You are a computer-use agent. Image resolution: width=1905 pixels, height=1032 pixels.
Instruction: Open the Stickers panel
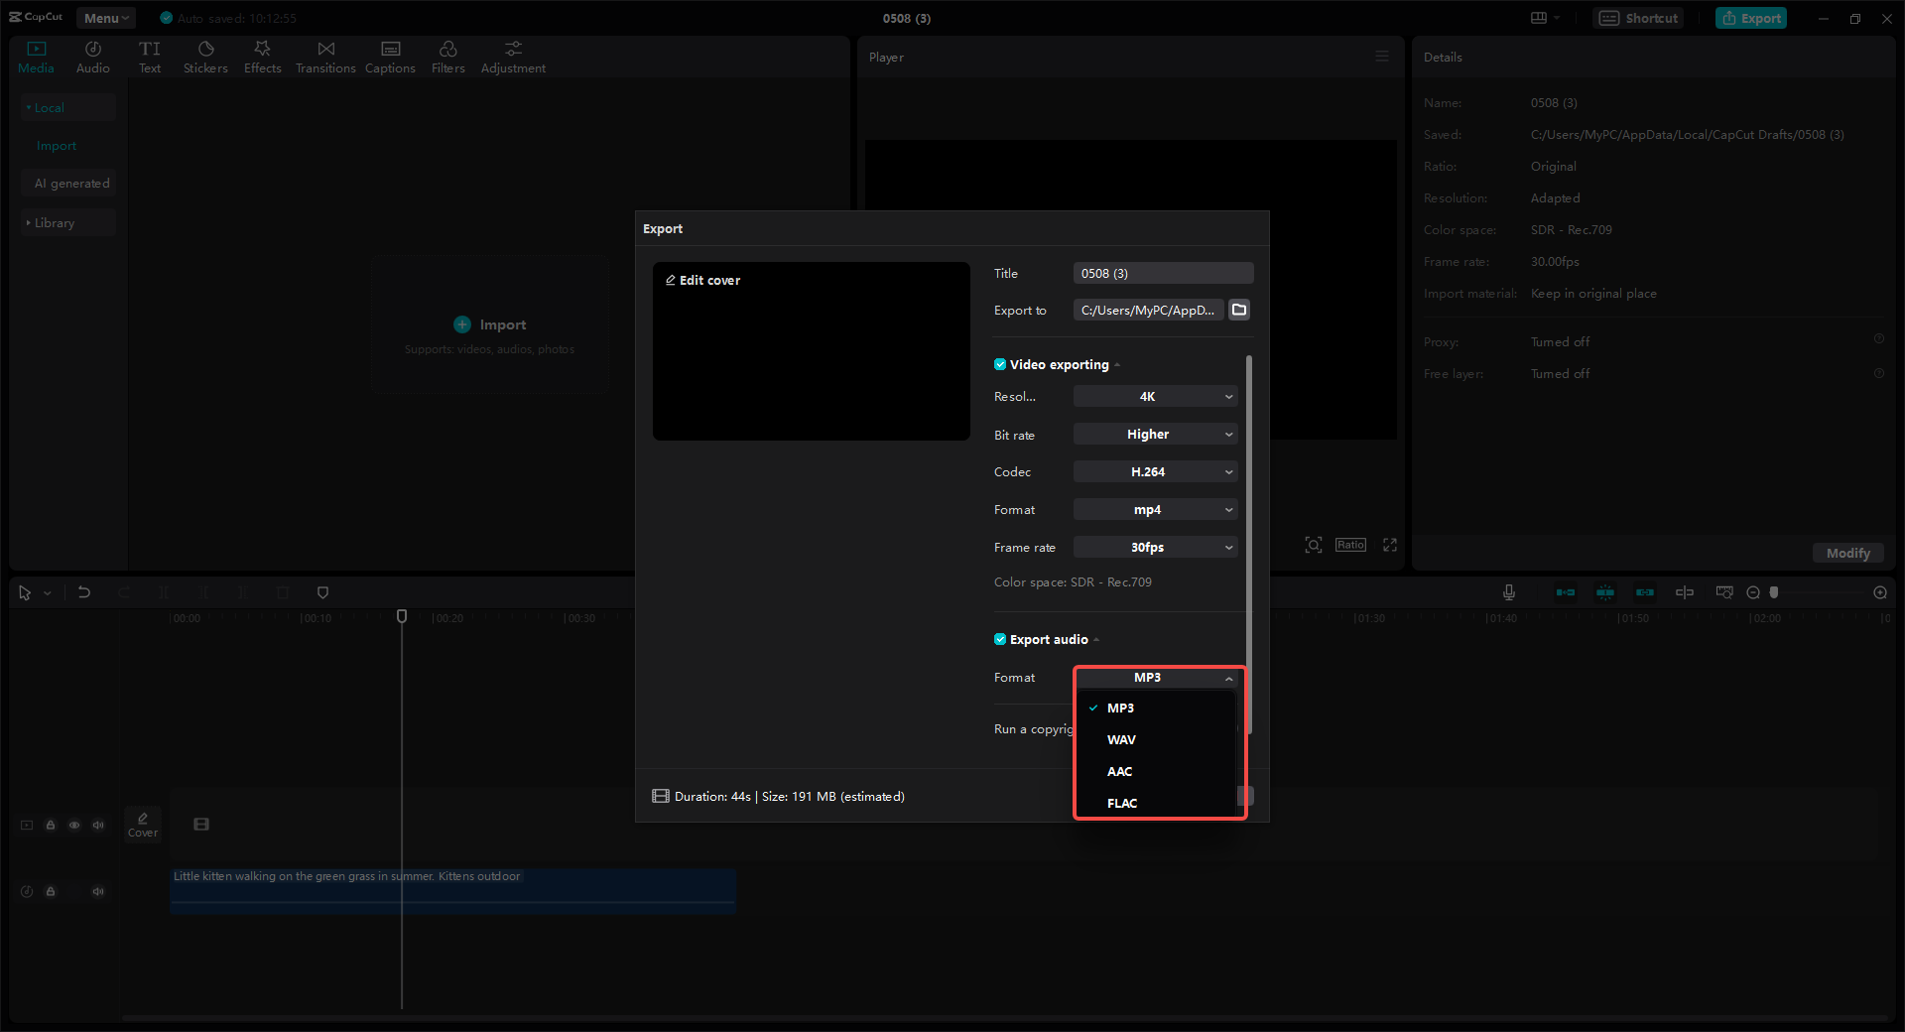pyautogui.click(x=205, y=56)
